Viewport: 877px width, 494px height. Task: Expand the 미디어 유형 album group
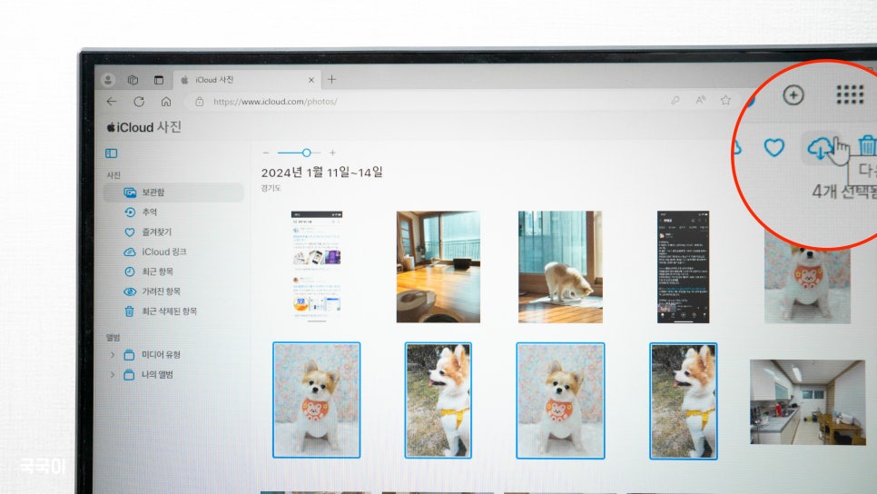[x=113, y=355]
